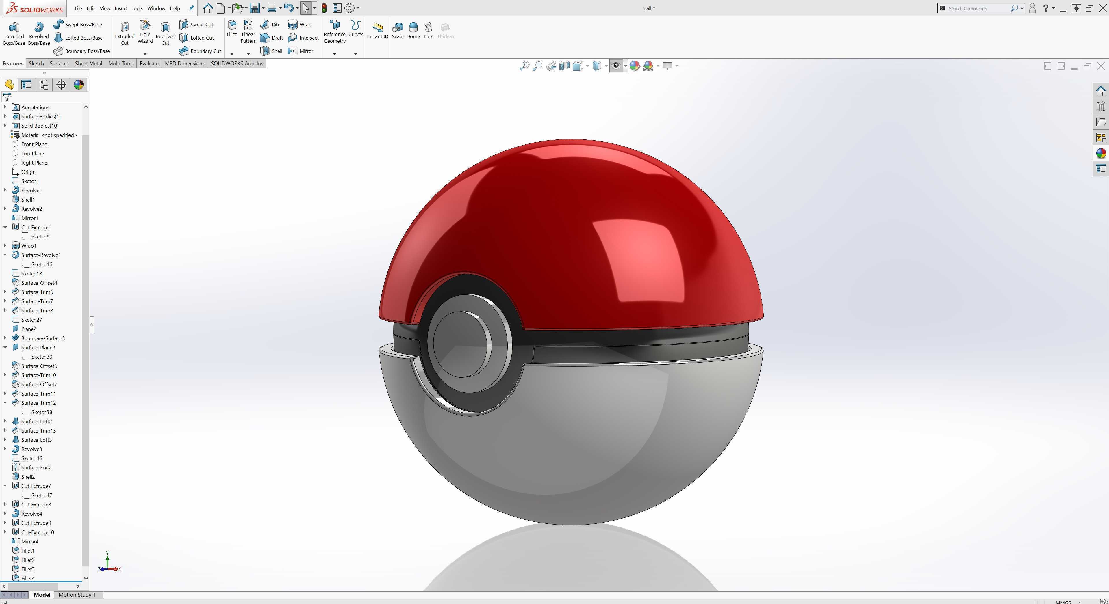1109x604 pixels.
Task: Select the Rib feature tool
Action: pos(270,25)
